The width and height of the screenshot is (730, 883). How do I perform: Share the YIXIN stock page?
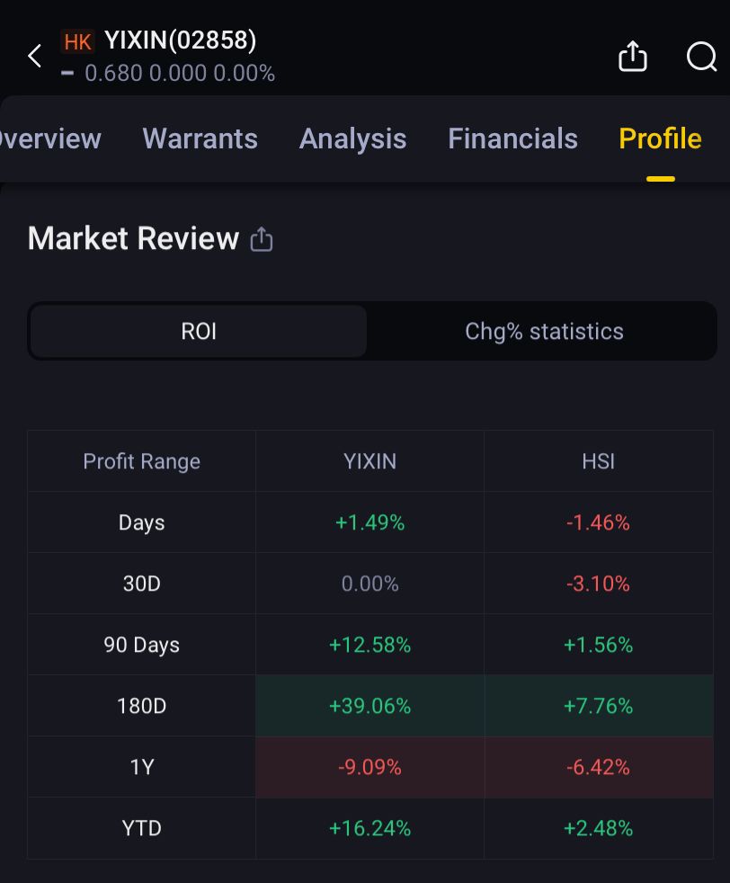pos(633,57)
